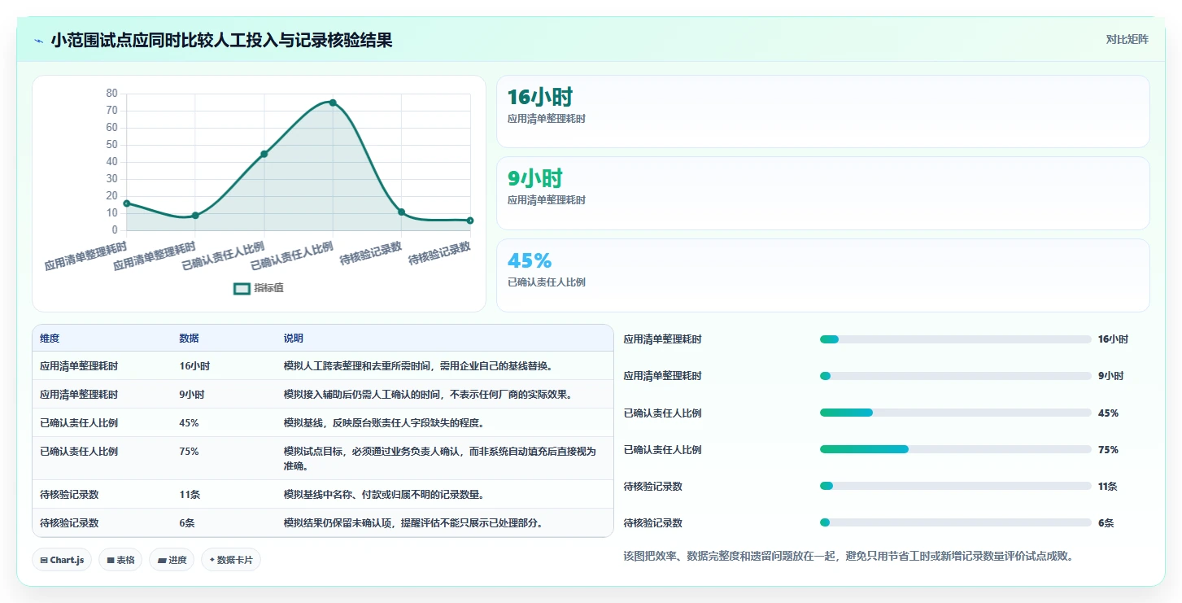Click the chart data point at value 75
Screen dimensions: 1182x603
pos(333,103)
